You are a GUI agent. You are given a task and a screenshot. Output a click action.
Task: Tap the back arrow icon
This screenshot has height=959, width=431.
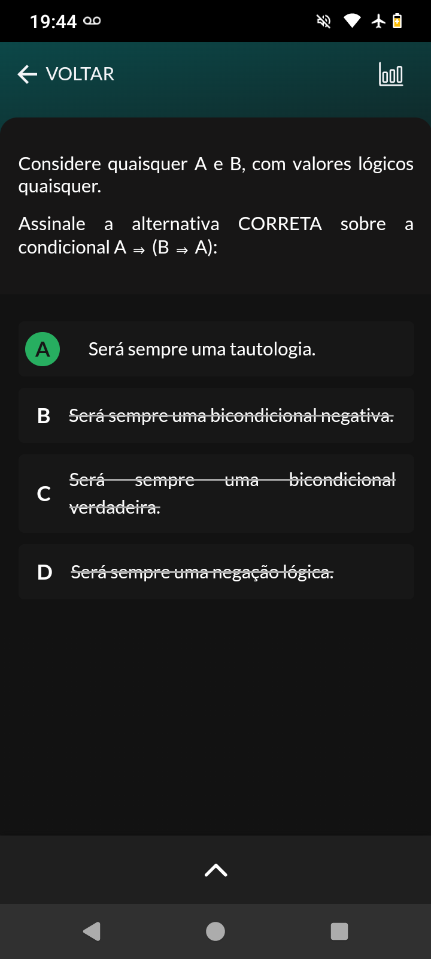coord(28,74)
